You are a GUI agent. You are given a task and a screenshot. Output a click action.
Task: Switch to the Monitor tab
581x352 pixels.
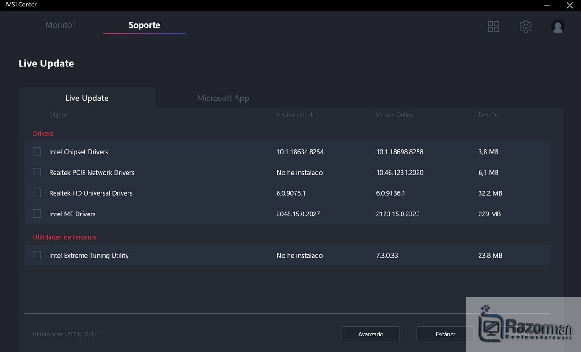coord(60,25)
